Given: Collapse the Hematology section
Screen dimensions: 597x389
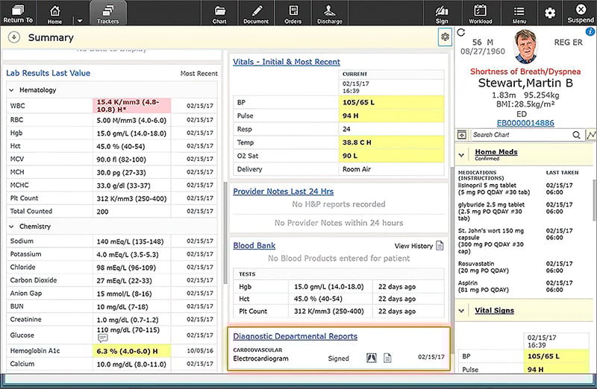Looking at the screenshot, I should pos(11,90).
